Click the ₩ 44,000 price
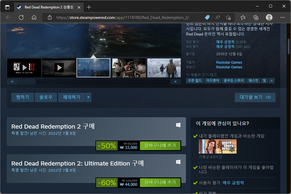Viewport: 291px width, 194px height. pyautogui.click(x=129, y=184)
